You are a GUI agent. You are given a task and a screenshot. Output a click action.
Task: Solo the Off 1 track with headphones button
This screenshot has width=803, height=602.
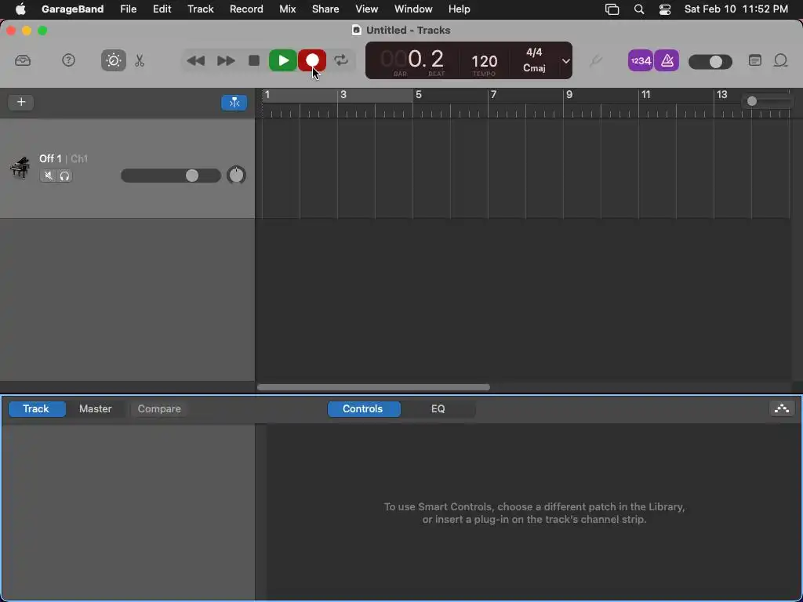[64, 176]
